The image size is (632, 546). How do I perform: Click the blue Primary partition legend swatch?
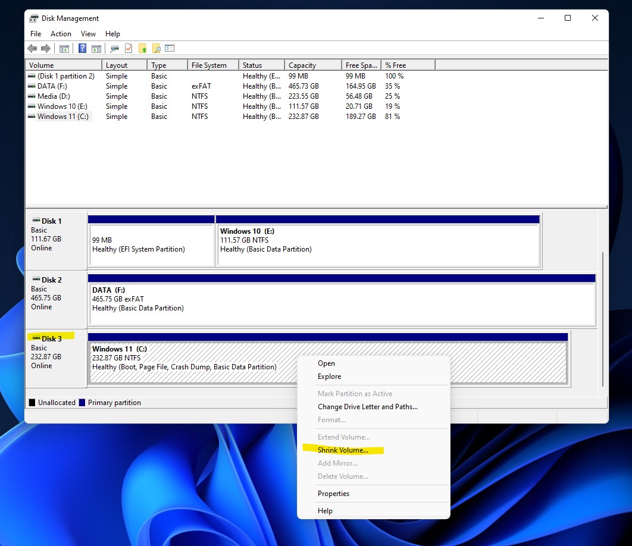coord(82,403)
